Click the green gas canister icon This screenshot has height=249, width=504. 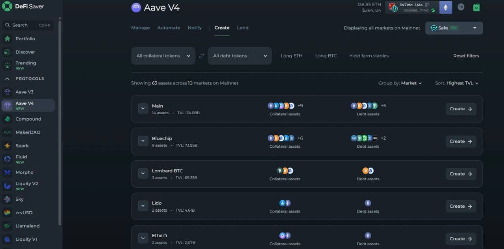coord(476,7)
